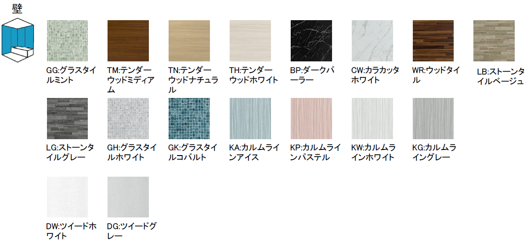Select the BP Dark Parlor black marble swatch
Screen dimensions: 526x246
coord(311,41)
